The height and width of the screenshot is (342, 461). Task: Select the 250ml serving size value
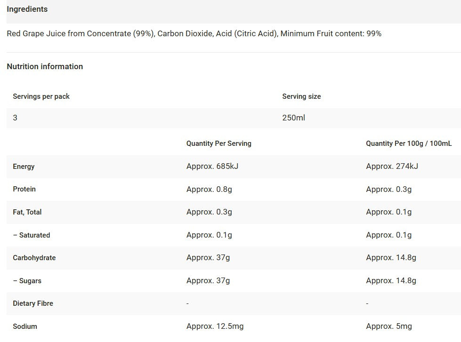point(293,118)
